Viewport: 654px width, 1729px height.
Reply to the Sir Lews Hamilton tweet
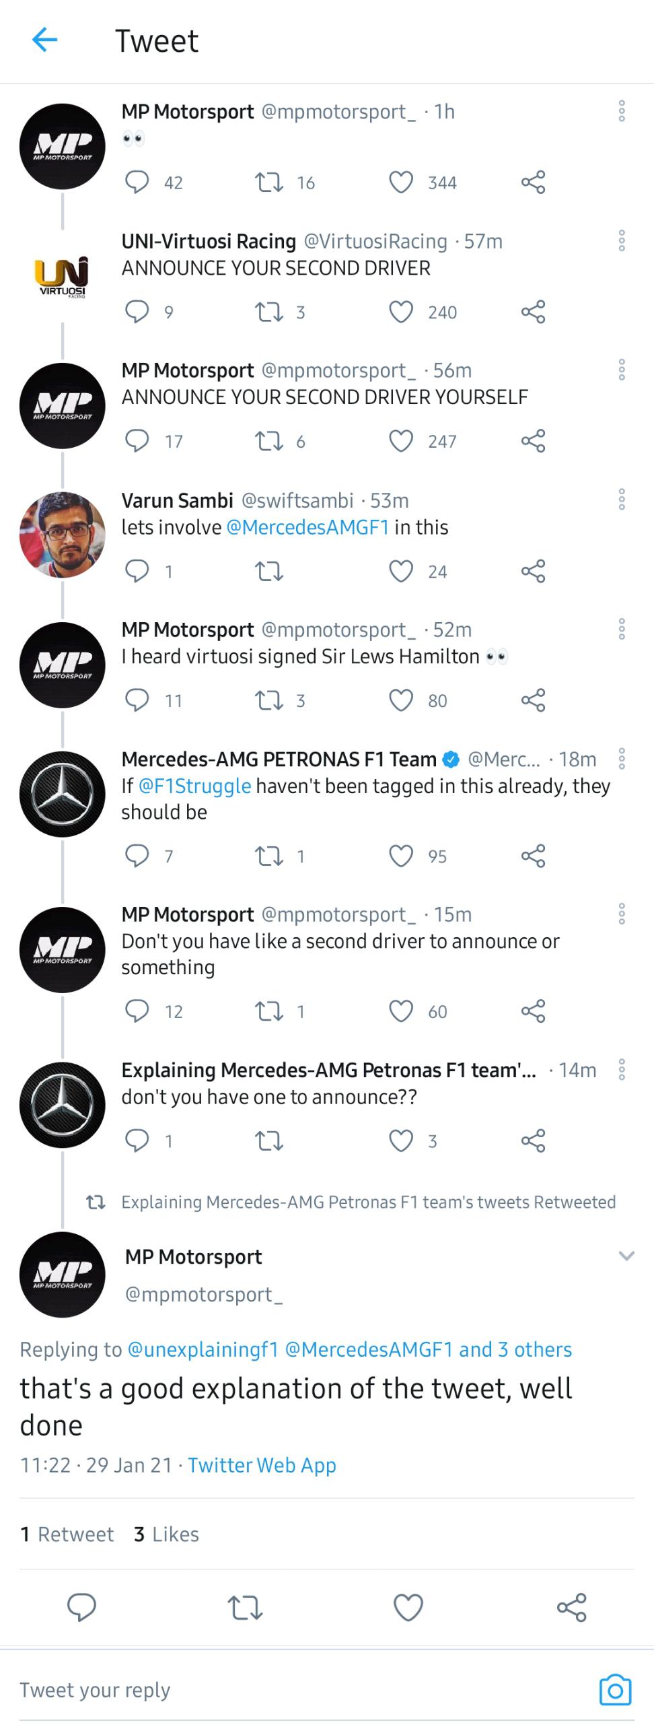[137, 700]
